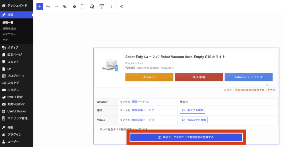The image size is (283, 147).
Task: Choose Add New Post submenu item
Action: pos(9,28)
